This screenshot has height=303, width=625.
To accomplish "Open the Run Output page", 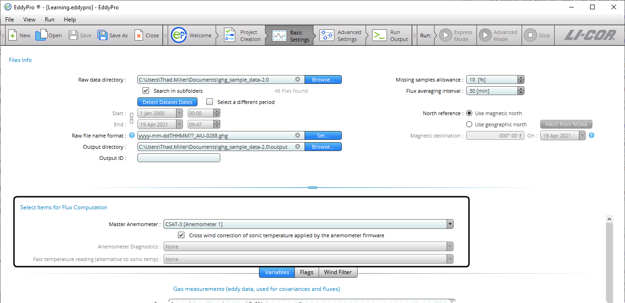I will [x=391, y=35].
